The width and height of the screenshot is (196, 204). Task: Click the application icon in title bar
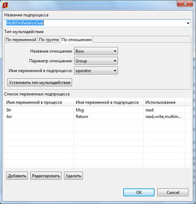point(5,5)
